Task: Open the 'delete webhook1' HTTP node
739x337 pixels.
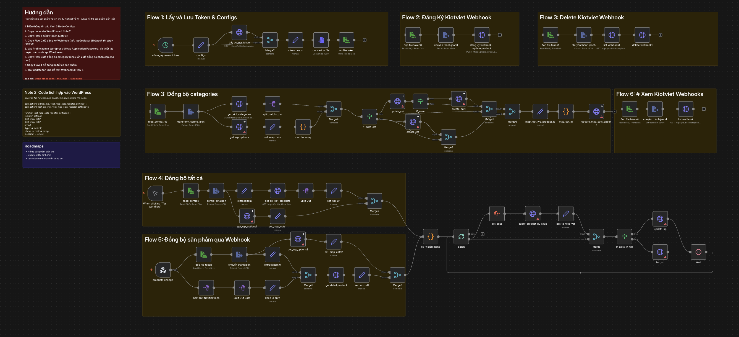Action: click(x=642, y=35)
